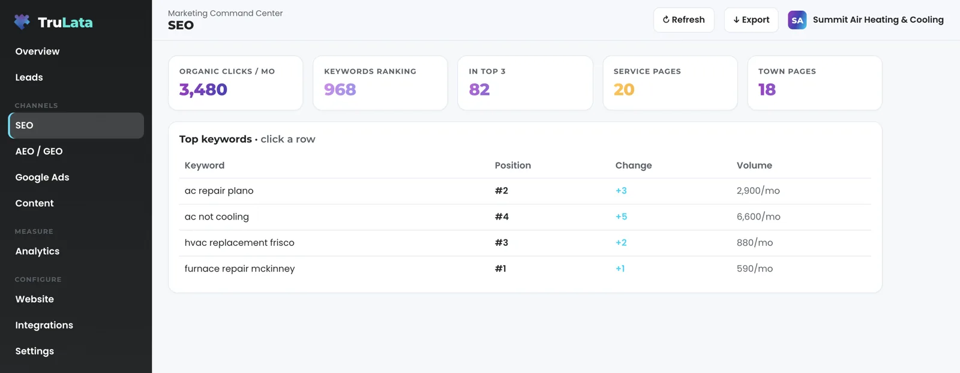Click the 590/mo volume cell
This screenshot has height=373, width=960.
pos(755,269)
